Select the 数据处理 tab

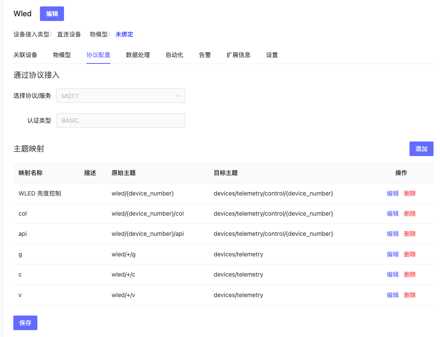(138, 55)
